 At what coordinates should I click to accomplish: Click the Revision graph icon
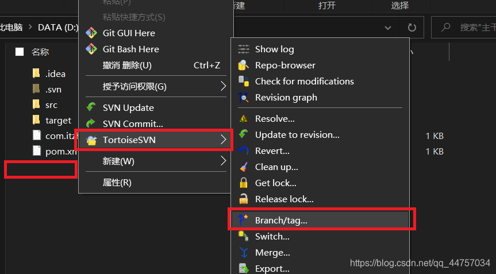(x=244, y=98)
